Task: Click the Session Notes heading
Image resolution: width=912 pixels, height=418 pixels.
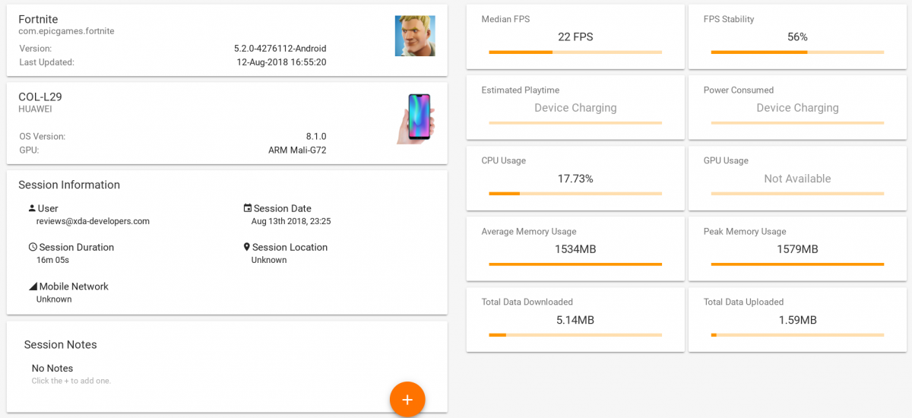Action: click(61, 344)
